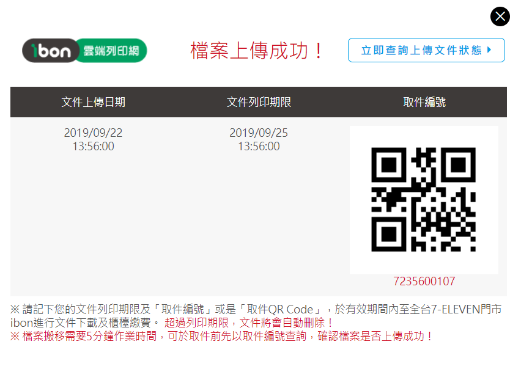Click the 文件列印期限 column header

point(259,102)
